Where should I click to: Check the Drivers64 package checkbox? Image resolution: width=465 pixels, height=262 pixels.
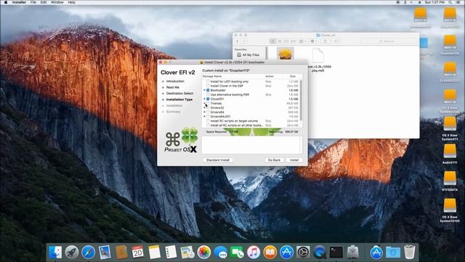(x=208, y=112)
